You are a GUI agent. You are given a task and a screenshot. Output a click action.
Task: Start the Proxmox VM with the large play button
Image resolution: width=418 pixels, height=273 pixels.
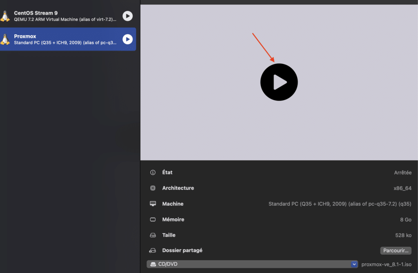pos(279,82)
